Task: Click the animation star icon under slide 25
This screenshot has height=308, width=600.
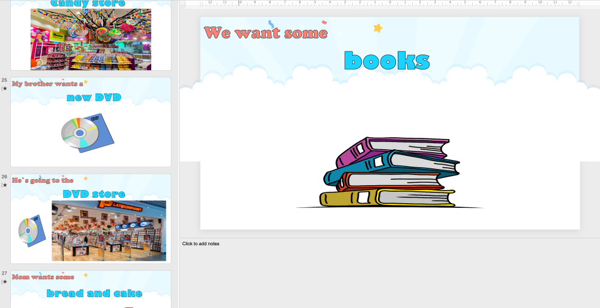Action: coord(5,89)
